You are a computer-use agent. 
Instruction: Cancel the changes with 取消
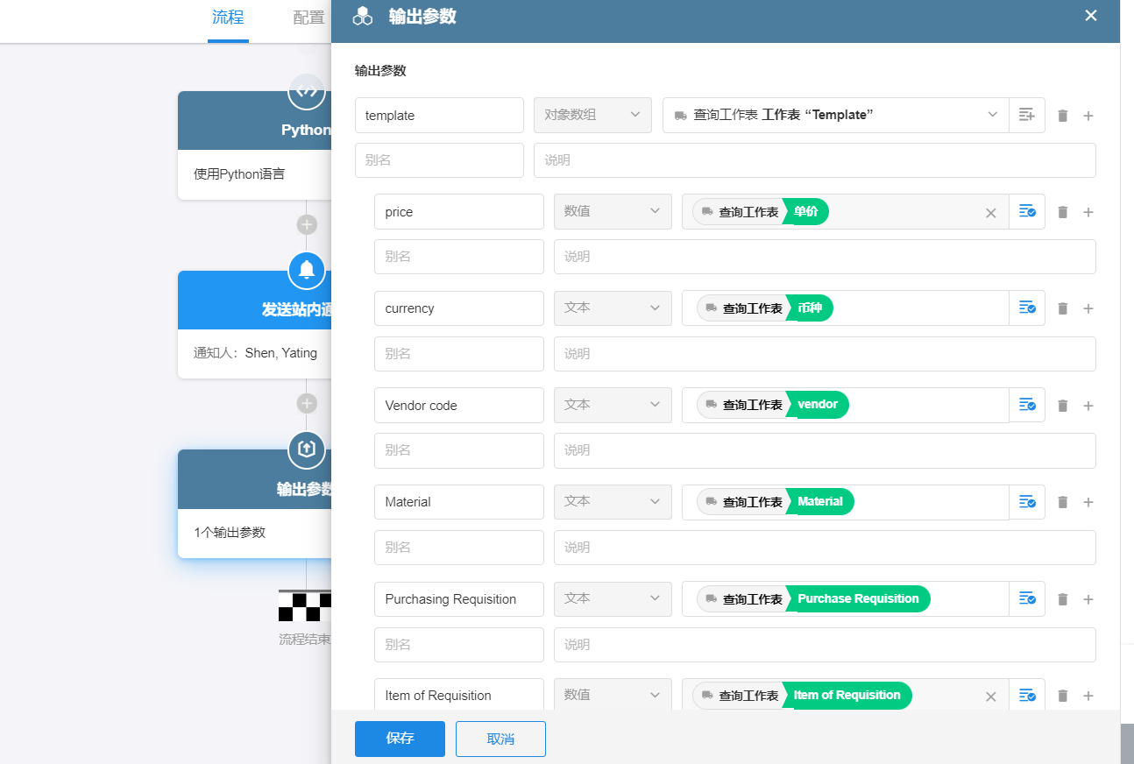pos(500,739)
